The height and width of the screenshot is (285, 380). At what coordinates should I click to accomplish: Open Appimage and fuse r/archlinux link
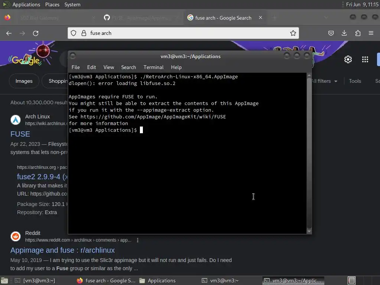[x=62, y=250]
